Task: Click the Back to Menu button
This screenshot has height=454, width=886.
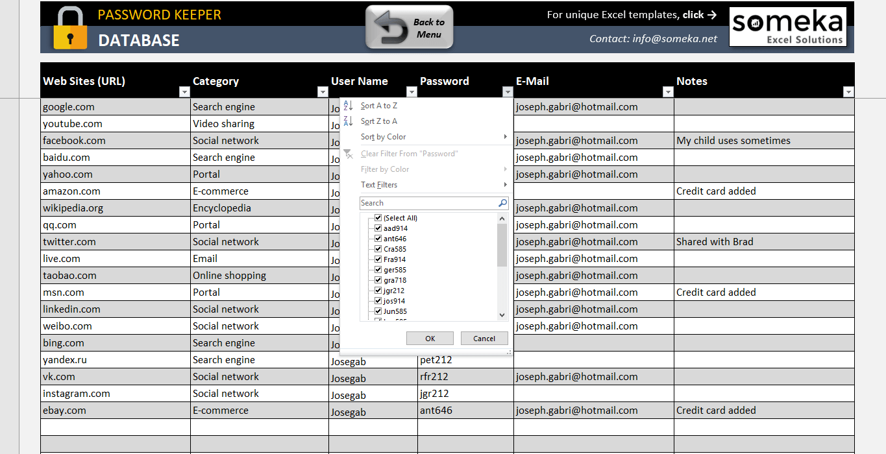Action: (409, 27)
